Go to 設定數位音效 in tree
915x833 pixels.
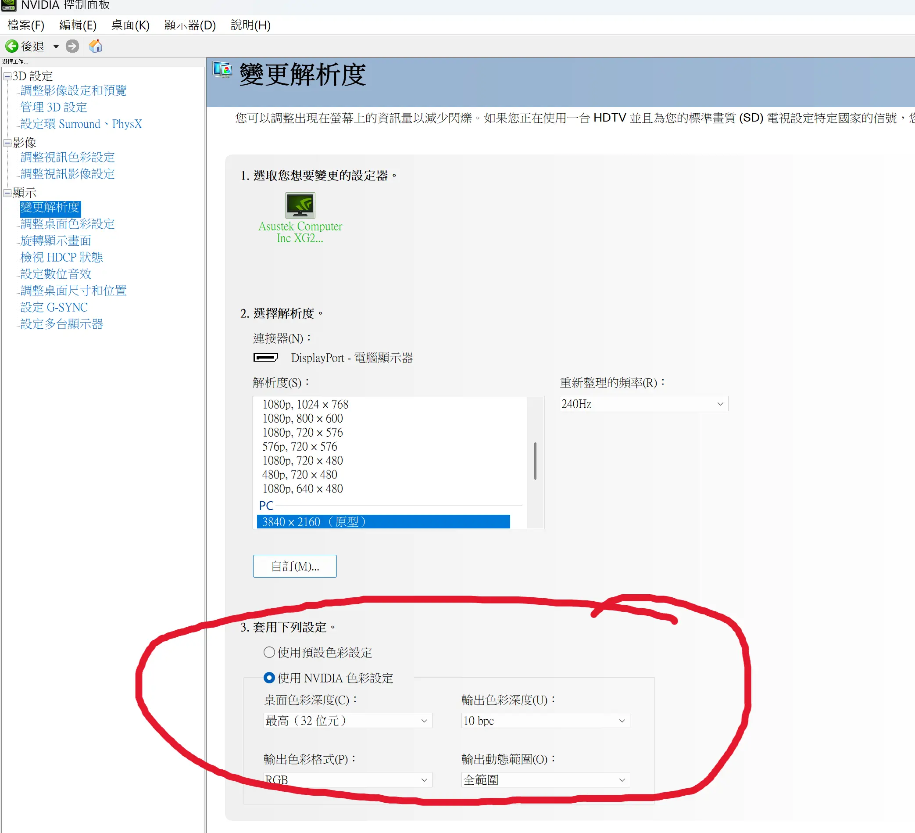56,274
